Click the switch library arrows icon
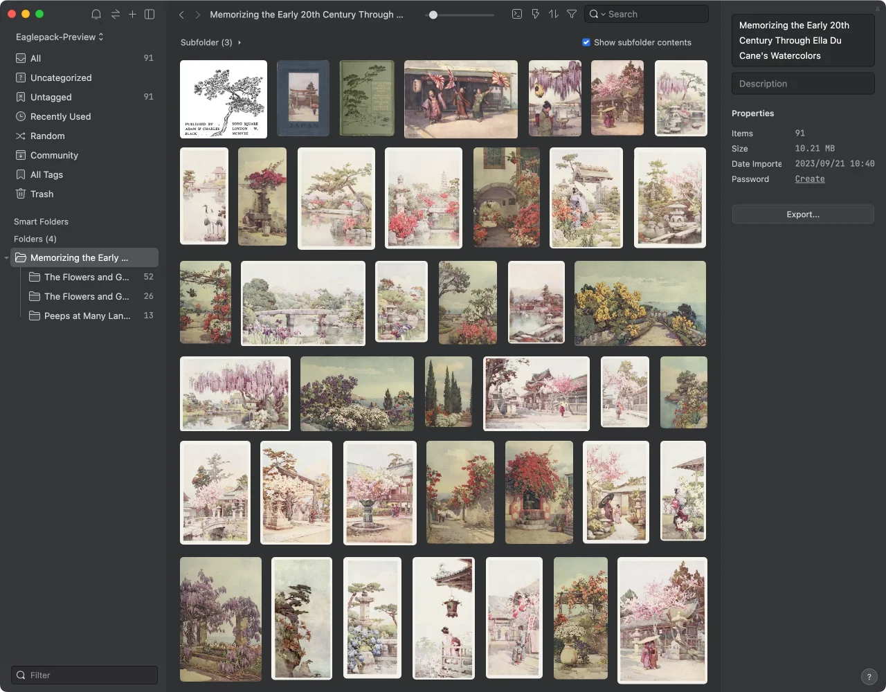The height and width of the screenshot is (692, 886). click(x=115, y=14)
